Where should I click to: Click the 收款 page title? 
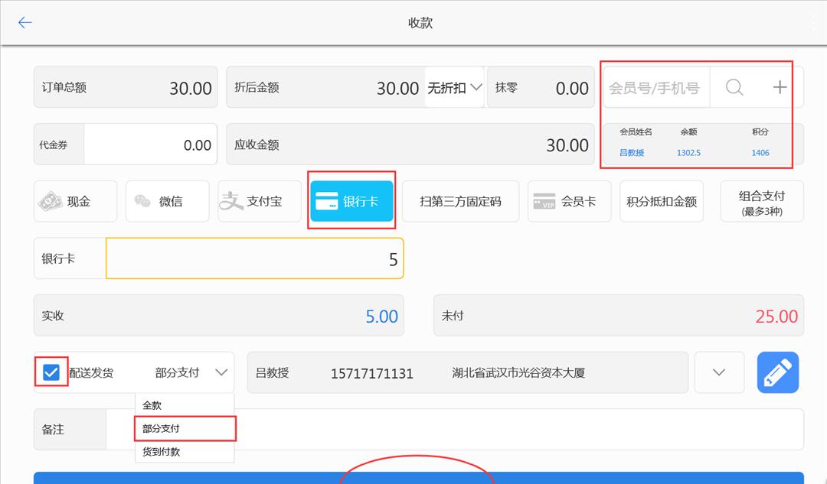click(x=420, y=23)
